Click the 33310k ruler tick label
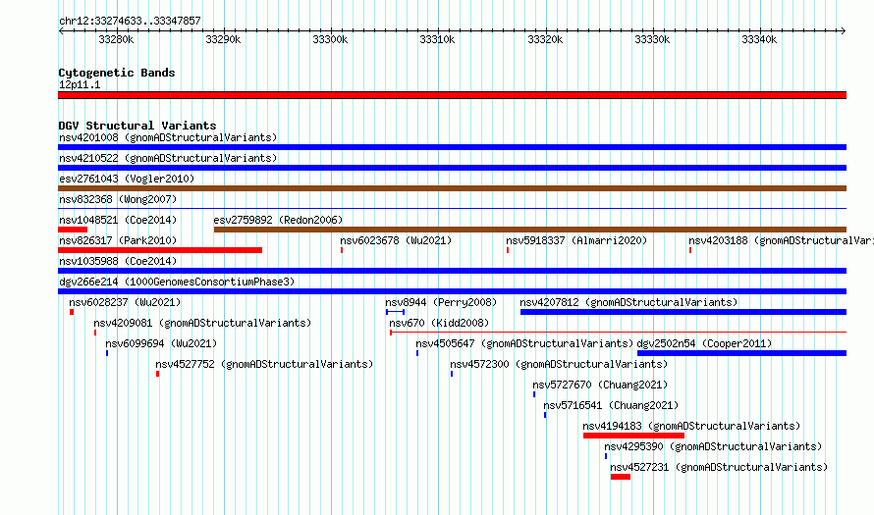 437,39
